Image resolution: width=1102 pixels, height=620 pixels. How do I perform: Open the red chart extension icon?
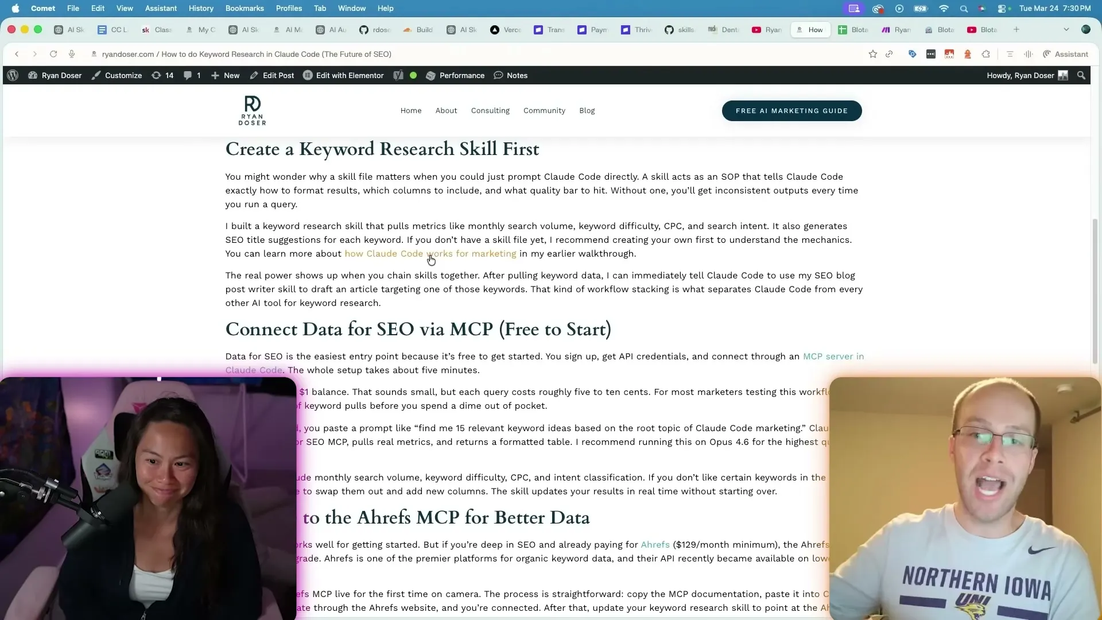pyautogui.click(x=949, y=54)
